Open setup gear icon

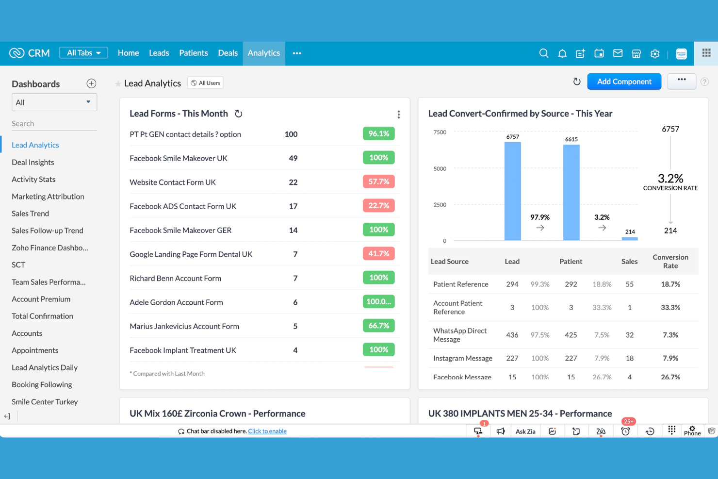point(655,53)
